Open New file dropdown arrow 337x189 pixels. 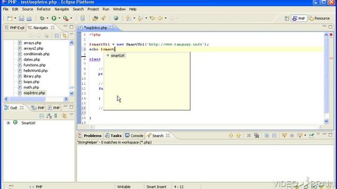15,18
